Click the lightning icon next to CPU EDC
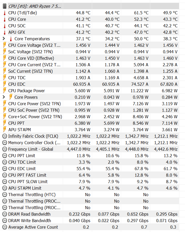 tap(4, 84)
